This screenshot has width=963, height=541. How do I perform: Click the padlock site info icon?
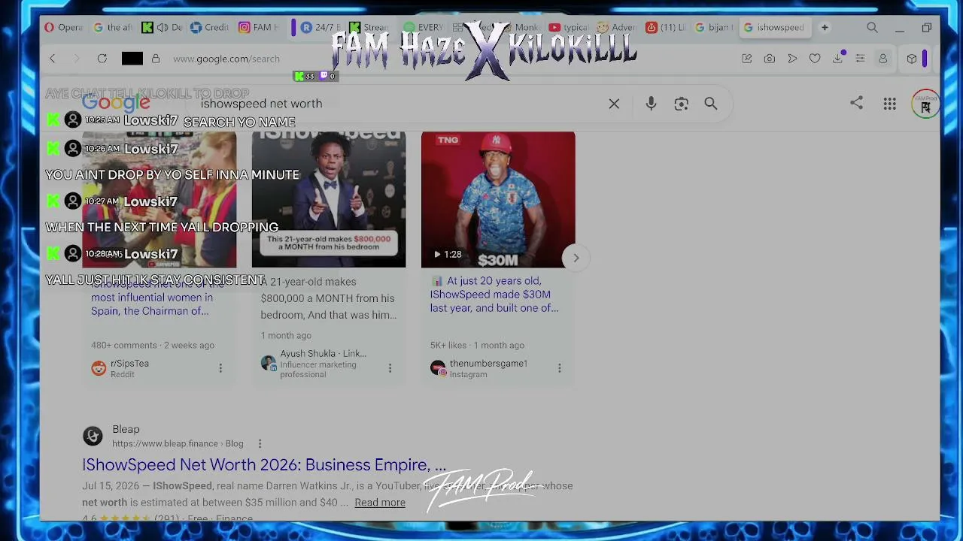(156, 59)
